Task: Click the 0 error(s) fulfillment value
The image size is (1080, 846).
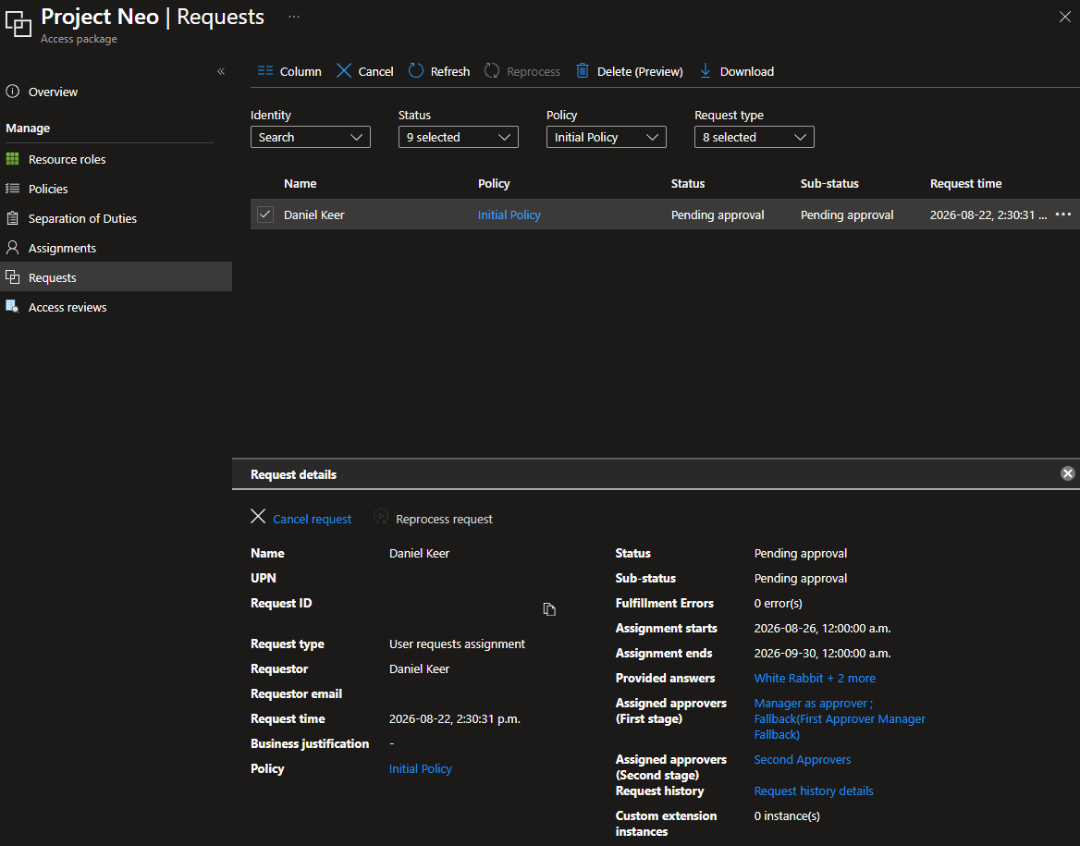Action: click(x=779, y=604)
